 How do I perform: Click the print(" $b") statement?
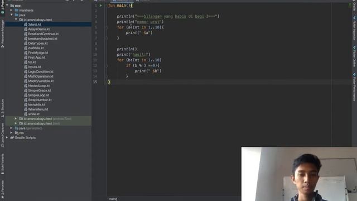click(148, 71)
